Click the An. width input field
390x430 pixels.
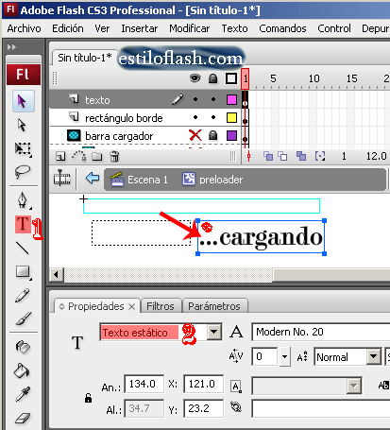tap(144, 384)
